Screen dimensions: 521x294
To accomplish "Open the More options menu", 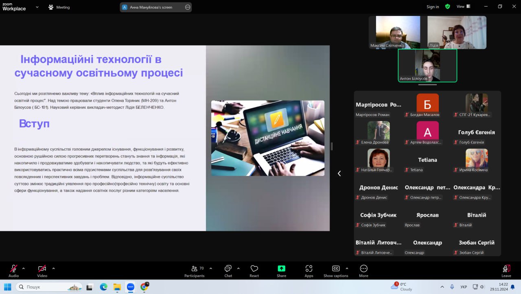I will click(x=363, y=271).
